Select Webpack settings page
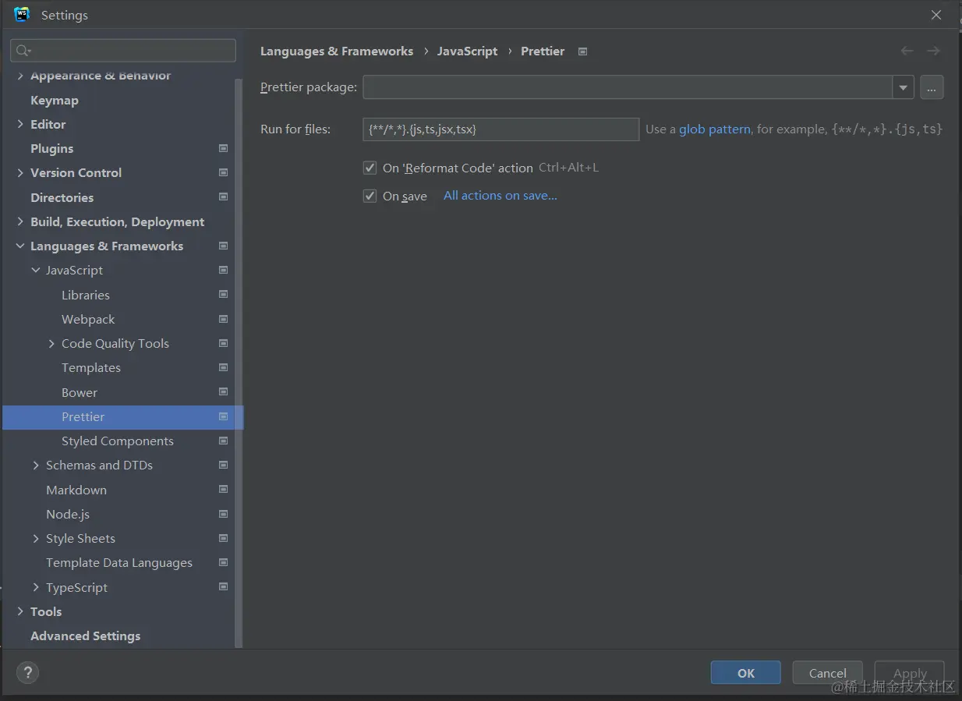962x701 pixels. [x=88, y=319]
